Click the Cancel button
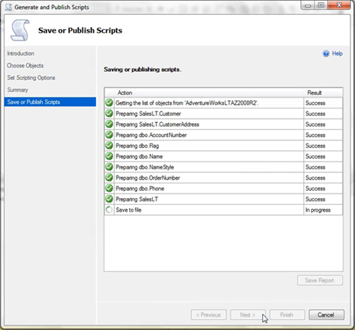This screenshot has width=355, height=330. tap(326, 314)
